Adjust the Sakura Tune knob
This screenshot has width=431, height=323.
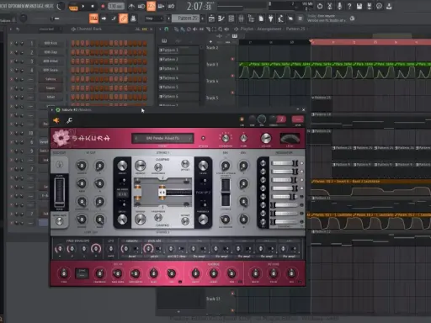(243, 138)
